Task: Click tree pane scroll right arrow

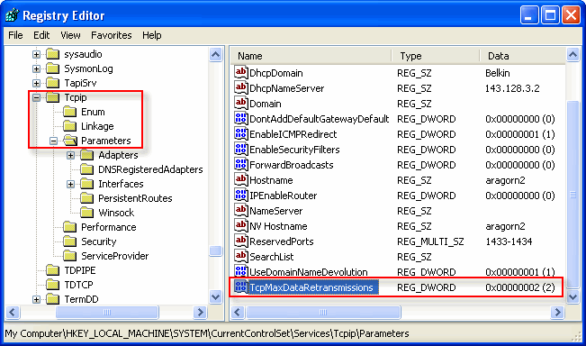Action: [200, 312]
